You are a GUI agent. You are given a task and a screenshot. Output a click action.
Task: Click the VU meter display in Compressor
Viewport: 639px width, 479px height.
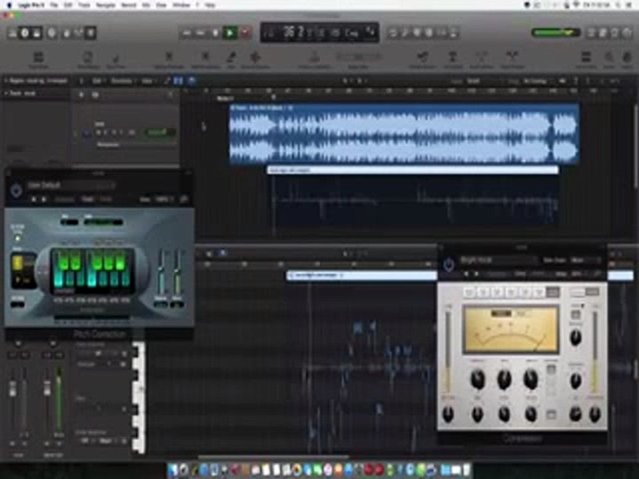point(511,329)
